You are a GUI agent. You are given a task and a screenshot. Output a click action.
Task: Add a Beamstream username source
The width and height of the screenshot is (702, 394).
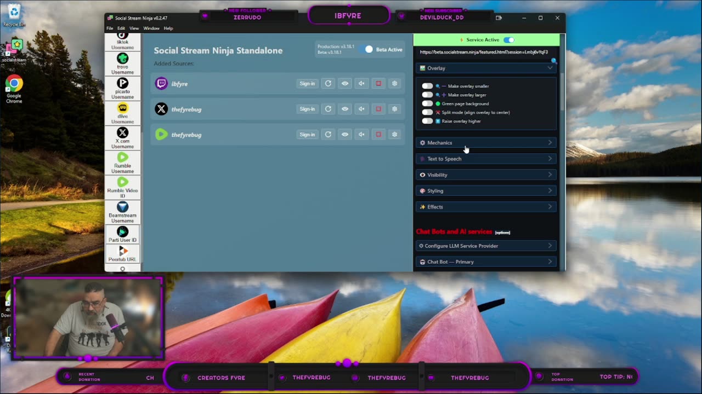click(122, 212)
